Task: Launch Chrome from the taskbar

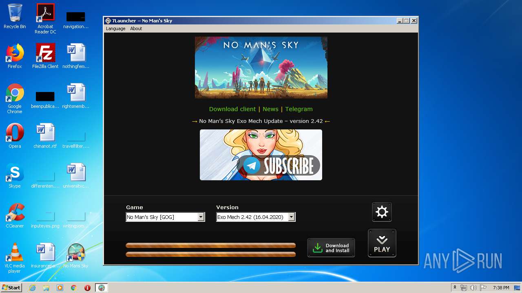Action: click(74, 288)
